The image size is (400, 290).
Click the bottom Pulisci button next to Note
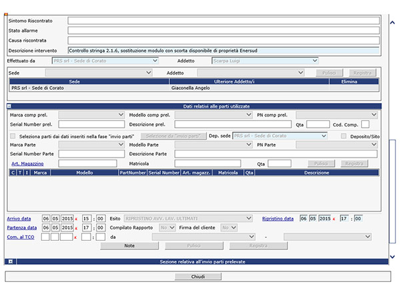(194, 245)
